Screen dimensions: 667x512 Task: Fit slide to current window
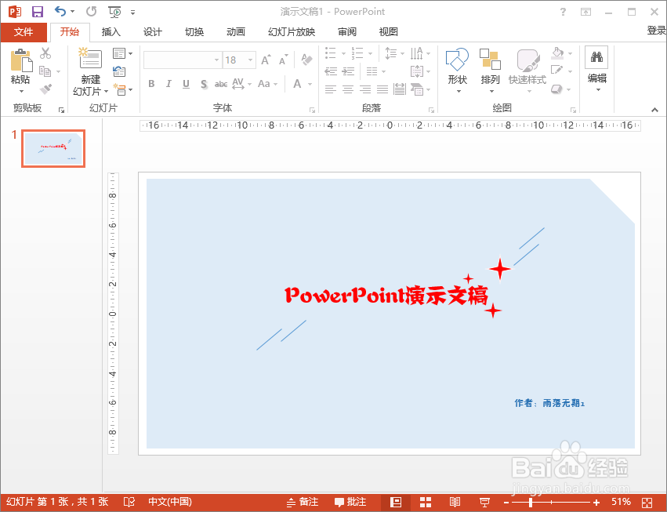pos(647,503)
